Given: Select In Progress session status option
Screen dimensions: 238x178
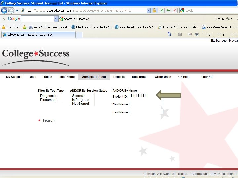Looking at the screenshot, I should (x=80, y=100).
